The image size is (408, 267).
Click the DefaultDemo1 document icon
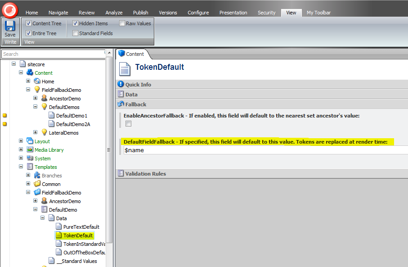(52, 115)
